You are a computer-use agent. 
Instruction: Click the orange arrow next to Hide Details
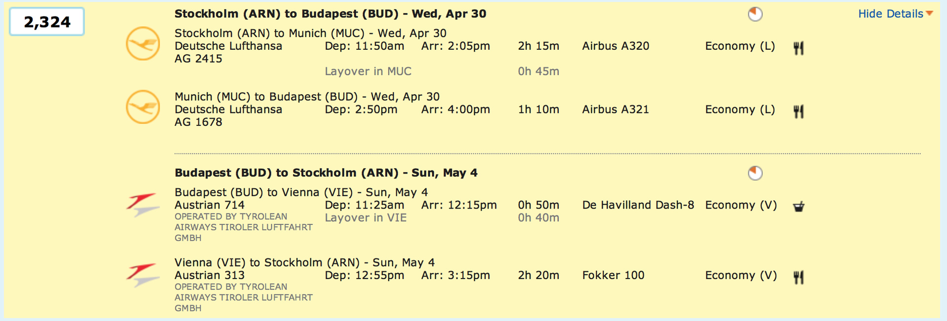click(929, 14)
